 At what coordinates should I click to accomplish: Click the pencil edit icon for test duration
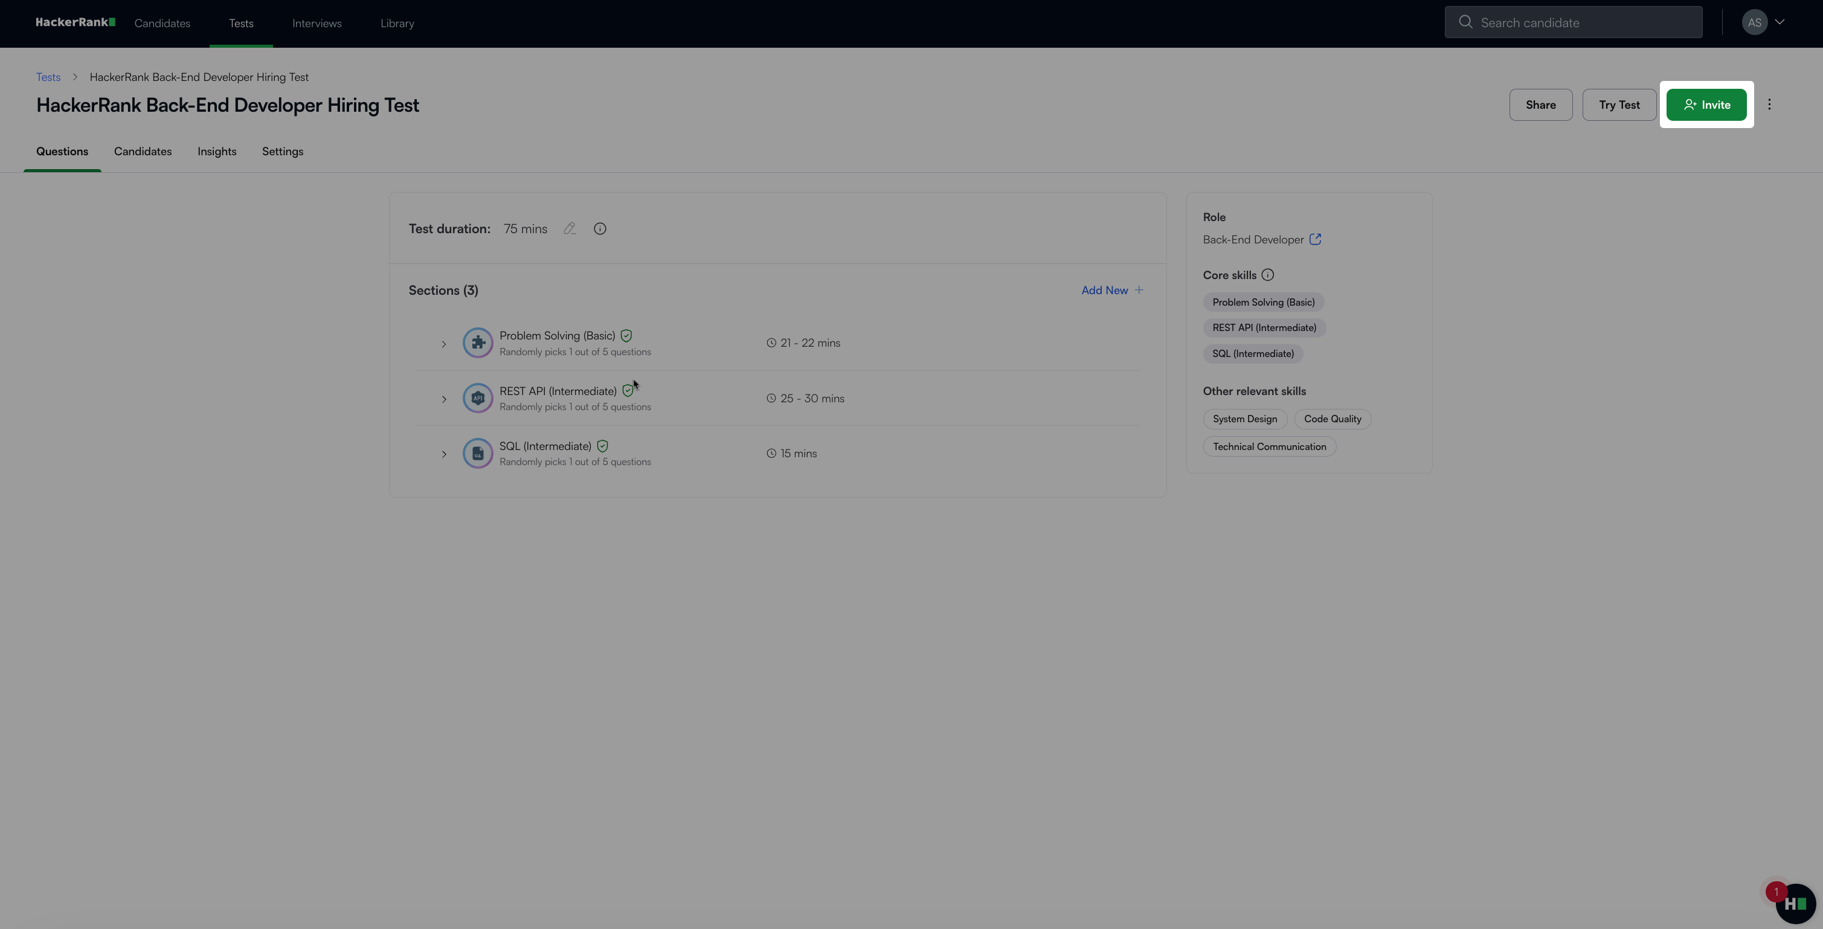pos(570,228)
